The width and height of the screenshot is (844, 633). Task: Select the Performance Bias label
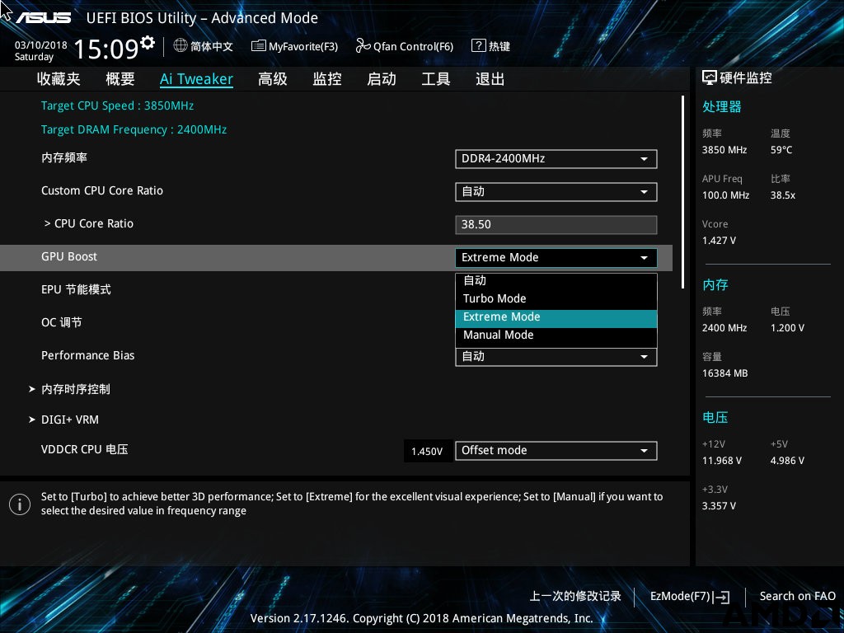(x=87, y=356)
